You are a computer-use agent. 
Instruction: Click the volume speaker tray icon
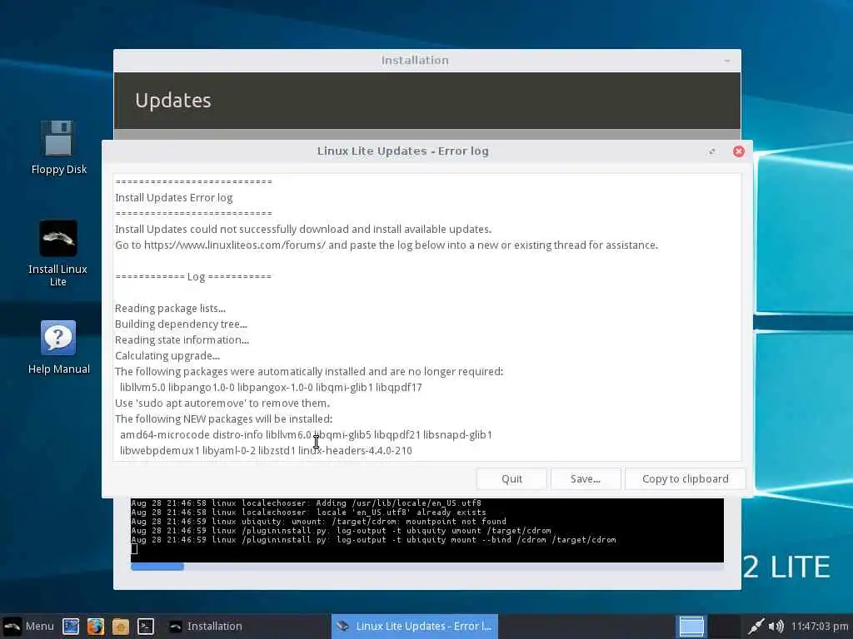click(776, 626)
